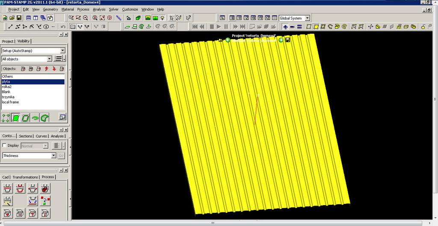Switch to the Visibility tab
This screenshot has height=226, width=438.
(24, 41)
